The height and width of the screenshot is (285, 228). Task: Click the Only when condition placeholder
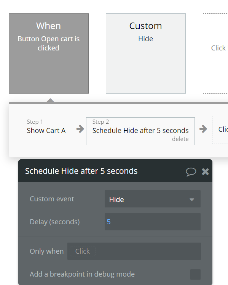(x=82, y=251)
